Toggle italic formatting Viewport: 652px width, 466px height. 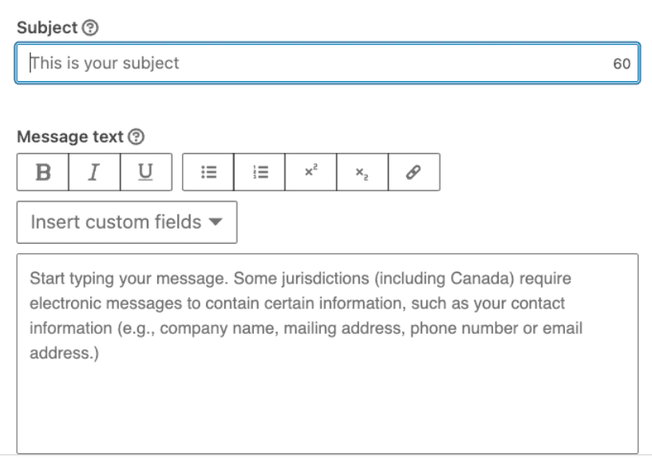(94, 172)
